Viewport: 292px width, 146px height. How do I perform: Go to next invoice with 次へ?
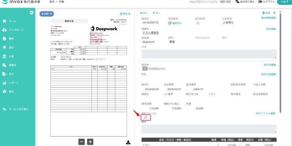pos(156,13)
